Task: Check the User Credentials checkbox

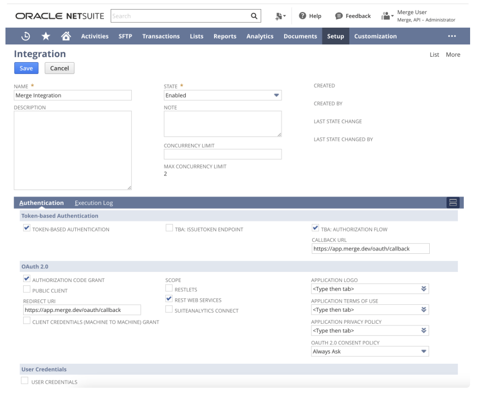Action: pyautogui.click(x=25, y=380)
